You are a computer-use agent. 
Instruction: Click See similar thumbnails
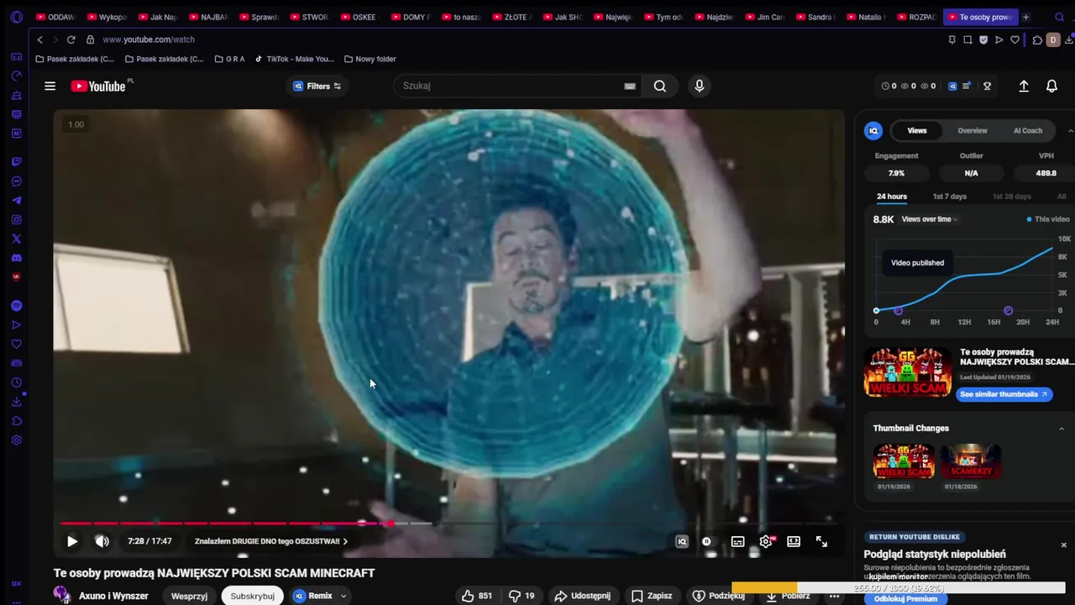click(1003, 394)
